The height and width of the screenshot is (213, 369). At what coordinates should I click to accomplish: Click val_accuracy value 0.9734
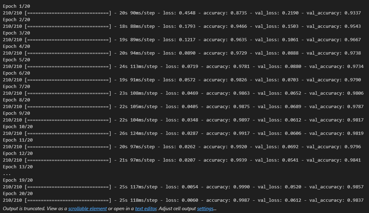(x=355, y=67)
